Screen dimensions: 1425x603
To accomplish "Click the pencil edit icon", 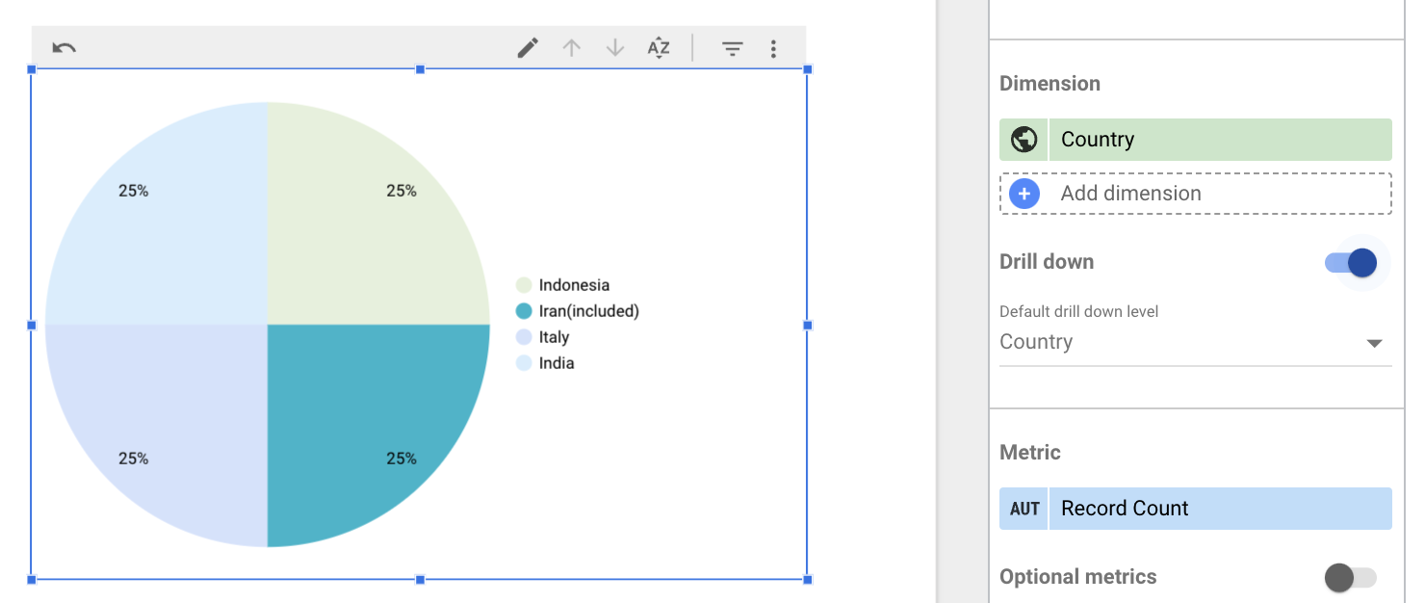I will [x=528, y=48].
